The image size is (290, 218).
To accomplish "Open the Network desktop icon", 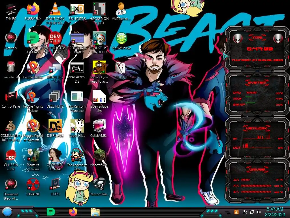I will click(x=11, y=41).
